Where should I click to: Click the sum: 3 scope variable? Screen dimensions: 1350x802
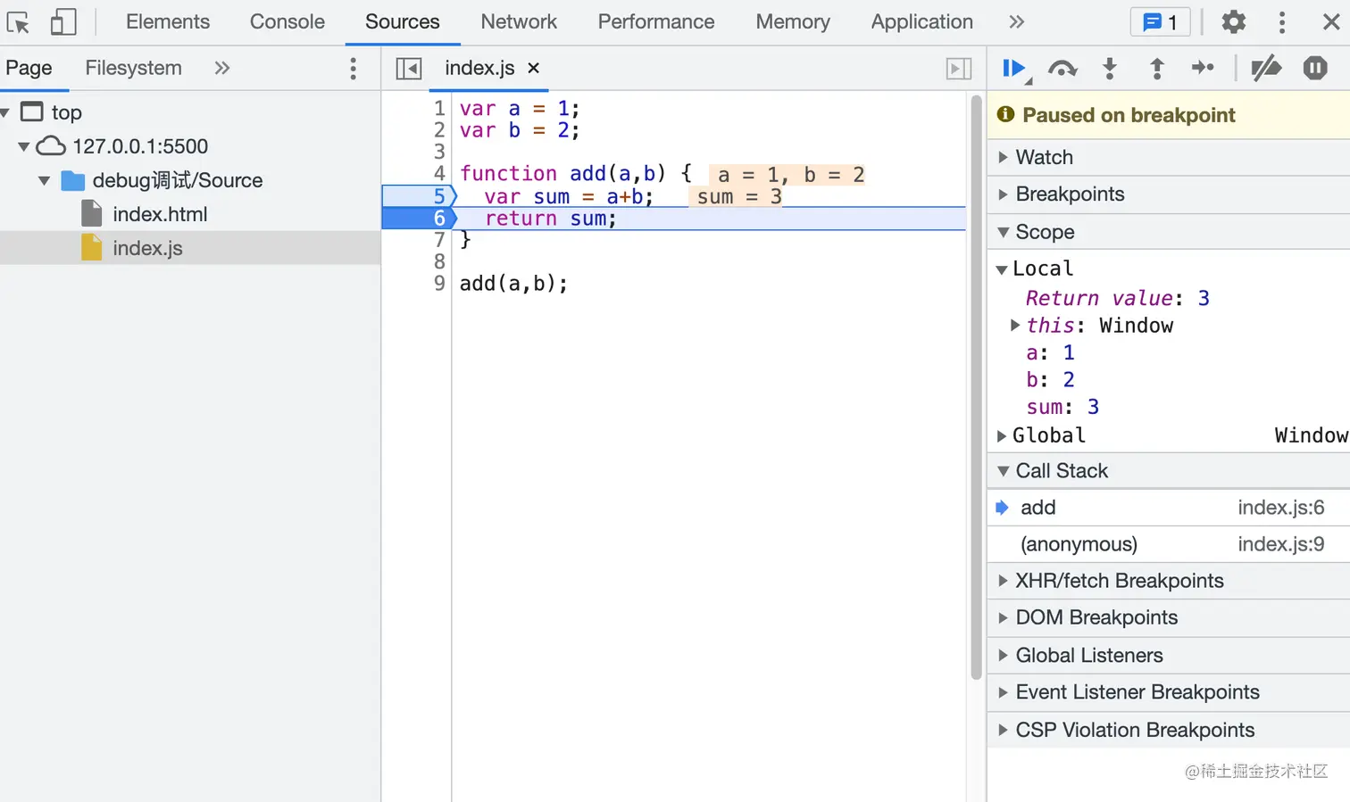[x=1062, y=408]
